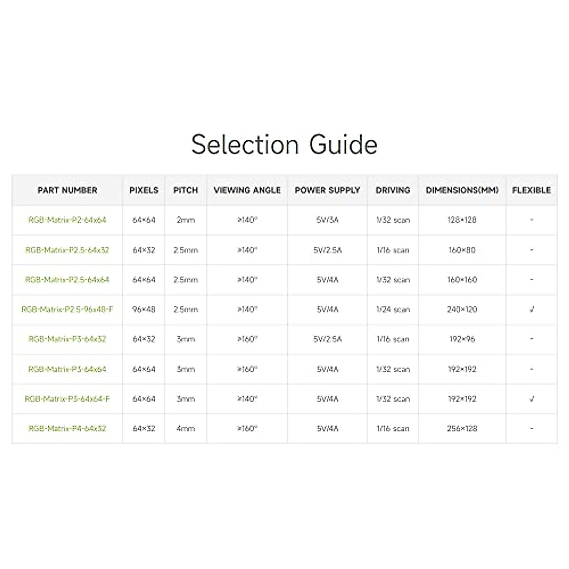Open the 64x64-F flexible part link

click(67, 399)
